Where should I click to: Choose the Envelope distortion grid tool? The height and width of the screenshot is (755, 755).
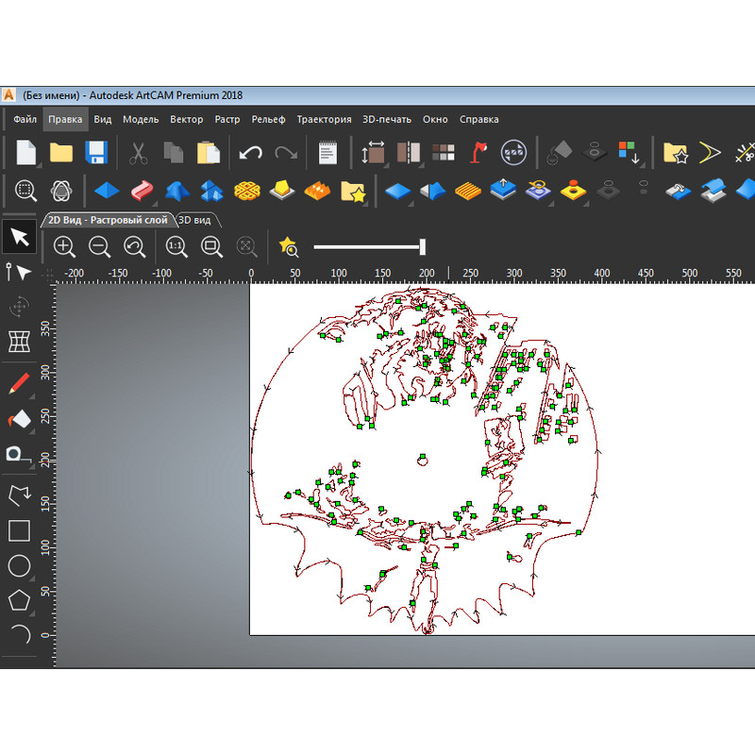[20, 341]
